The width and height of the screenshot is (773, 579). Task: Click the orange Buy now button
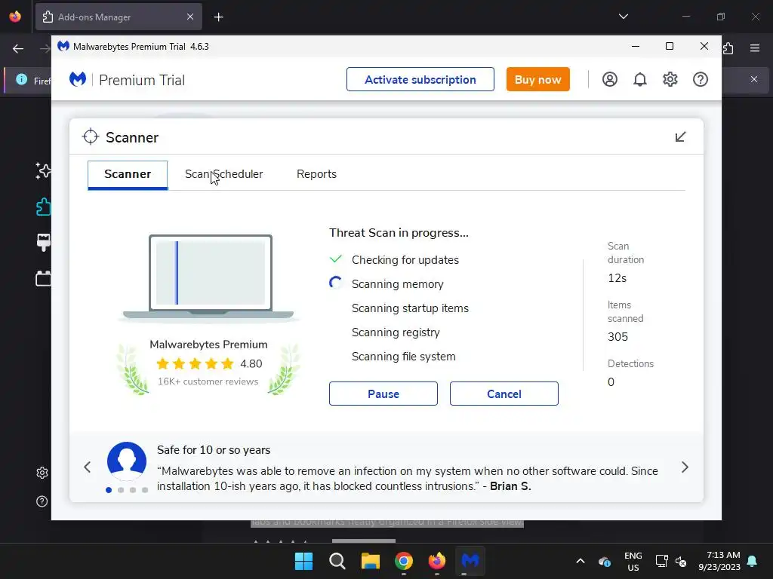pyautogui.click(x=537, y=79)
